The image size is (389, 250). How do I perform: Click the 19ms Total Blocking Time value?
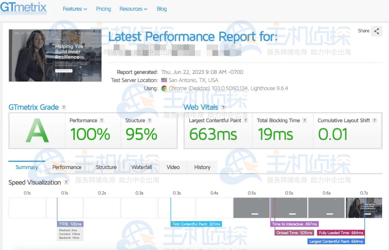click(275, 134)
